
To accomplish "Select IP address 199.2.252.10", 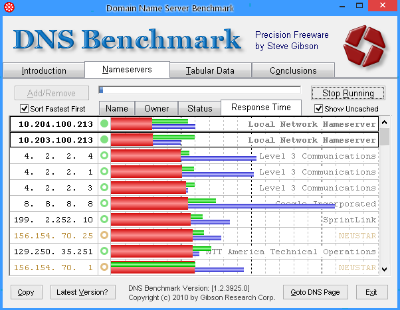I will point(53,220).
